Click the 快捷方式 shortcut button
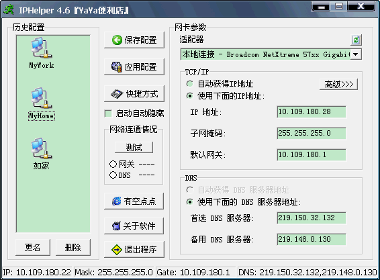This screenshot has height=280, width=380. click(134, 93)
